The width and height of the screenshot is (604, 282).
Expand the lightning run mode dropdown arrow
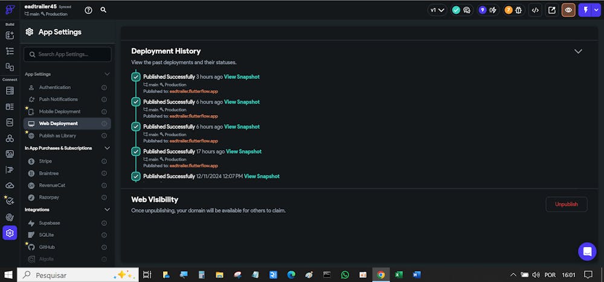(595, 10)
